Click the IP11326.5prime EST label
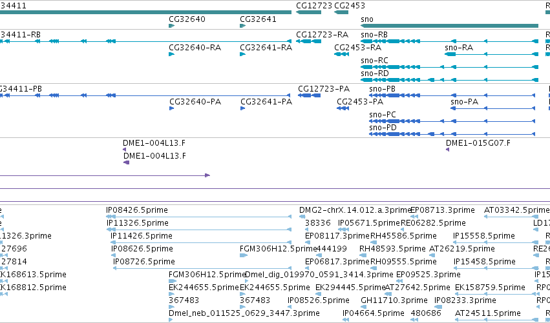This screenshot has height=323, width=550. (138, 223)
